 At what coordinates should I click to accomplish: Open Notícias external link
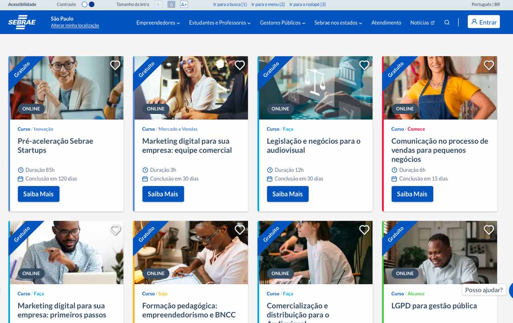click(x=422, y=23)
